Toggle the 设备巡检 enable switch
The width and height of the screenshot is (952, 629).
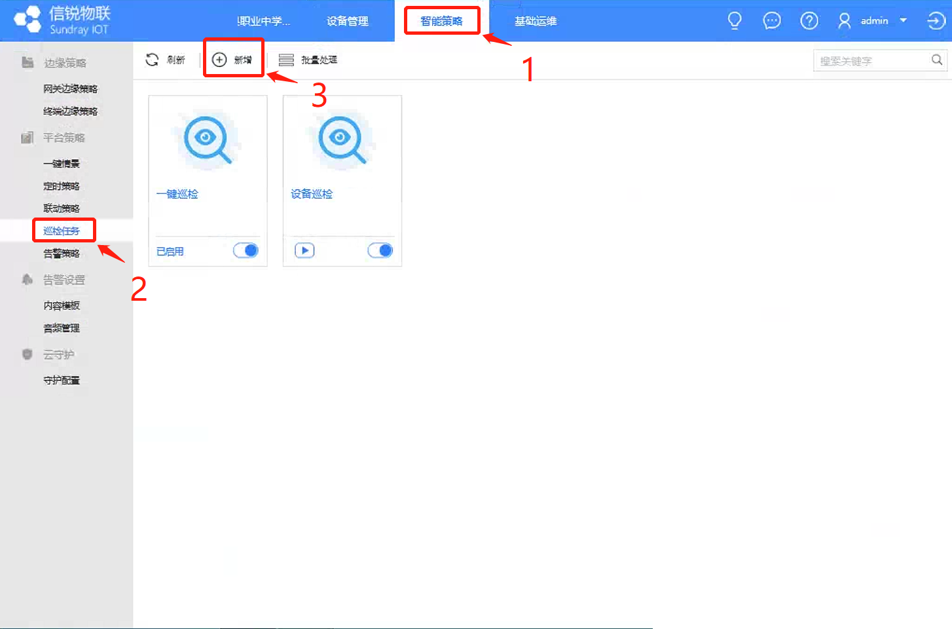(x=380, y=250)
